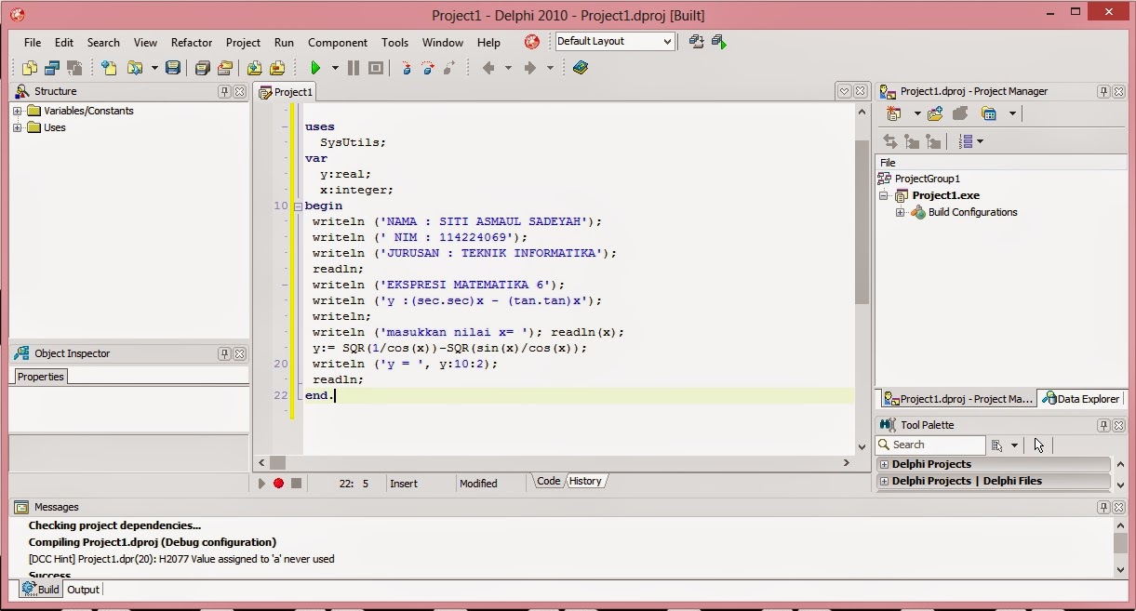Open the Open-folder toolbar dropdown arrow

[x=154, y=68]
